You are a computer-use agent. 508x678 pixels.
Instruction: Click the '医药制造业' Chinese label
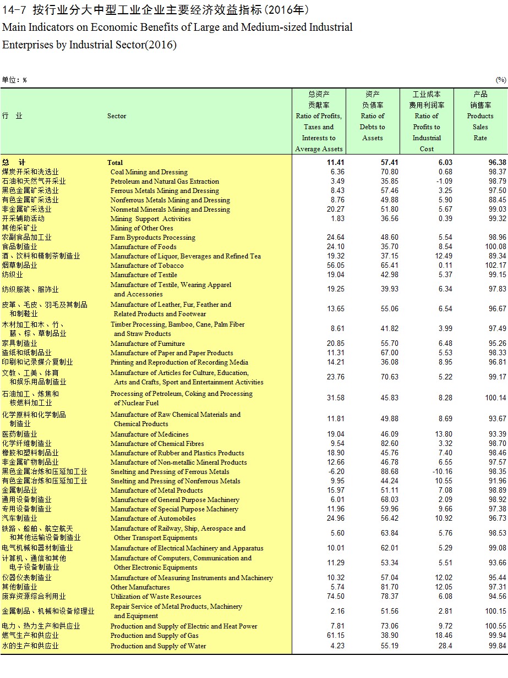pos(19,434)
